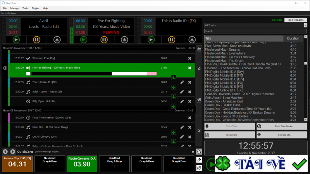The image size is (310, 174).
Task: Remove Weekend ID A [Dry] from playlist
Action: click(x=189, y=58)
